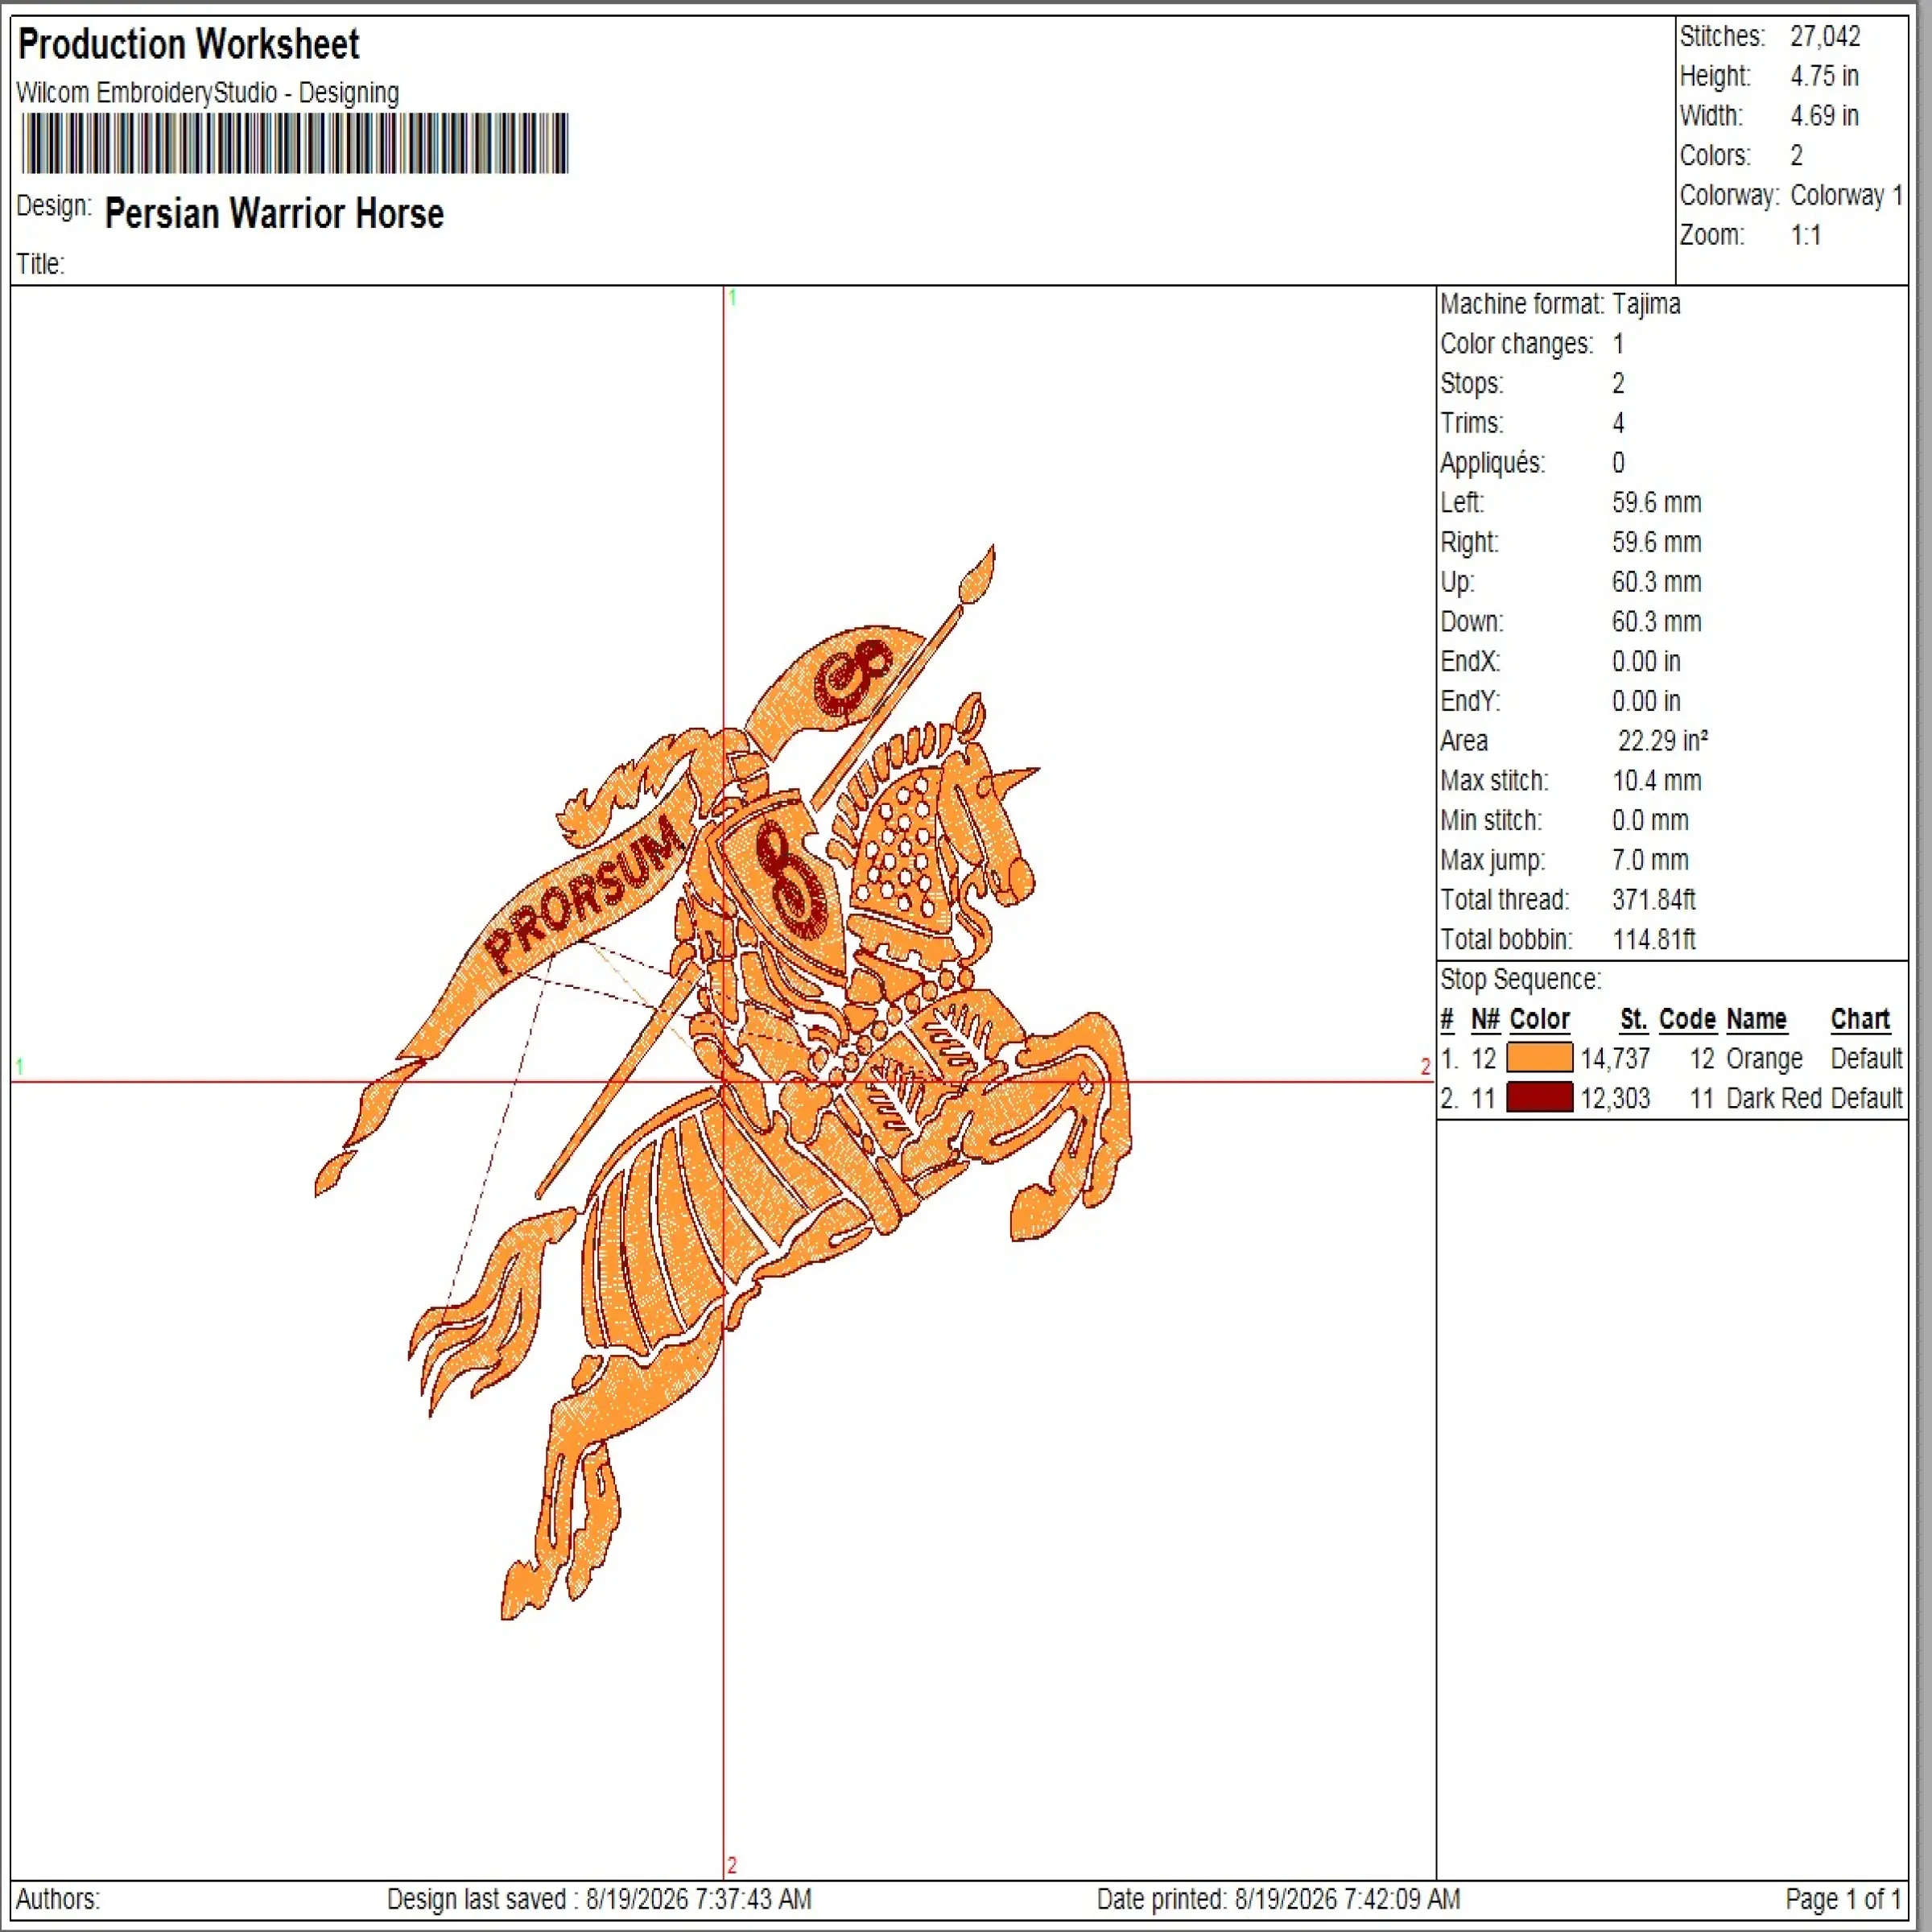Click the "St." column header
Screen dimensions: 1932x1932
pyautogui.click(x=1634, y=1020)
